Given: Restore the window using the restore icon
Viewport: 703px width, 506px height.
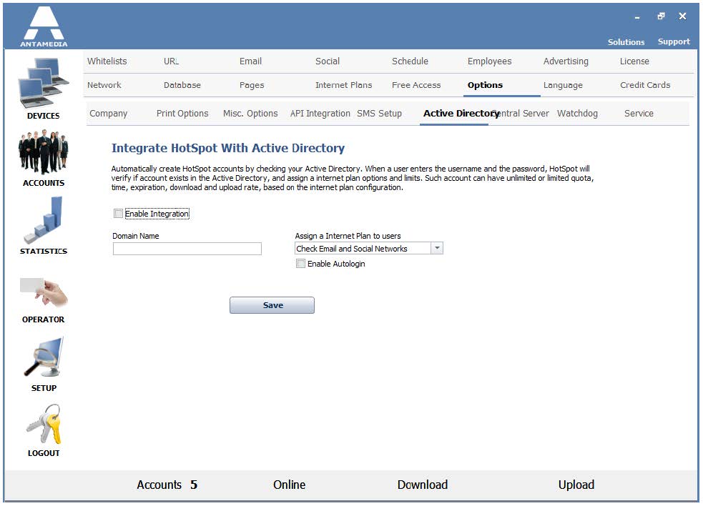Looking at the screenshot, I should point(661,16).
